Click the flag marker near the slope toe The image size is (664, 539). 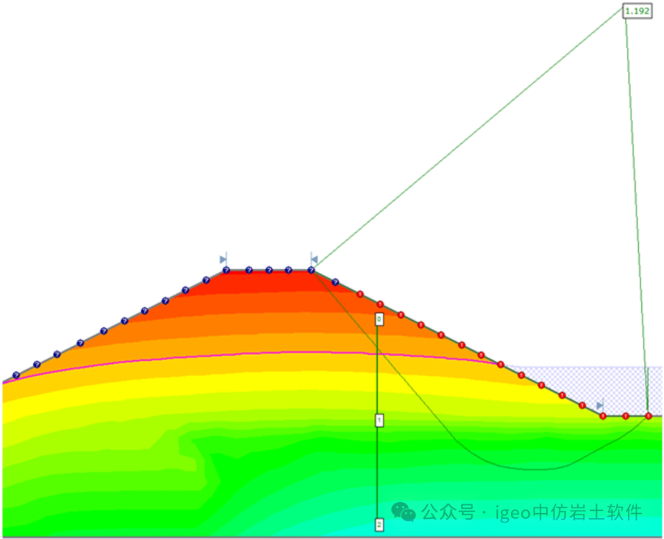(x=600, y=406)
